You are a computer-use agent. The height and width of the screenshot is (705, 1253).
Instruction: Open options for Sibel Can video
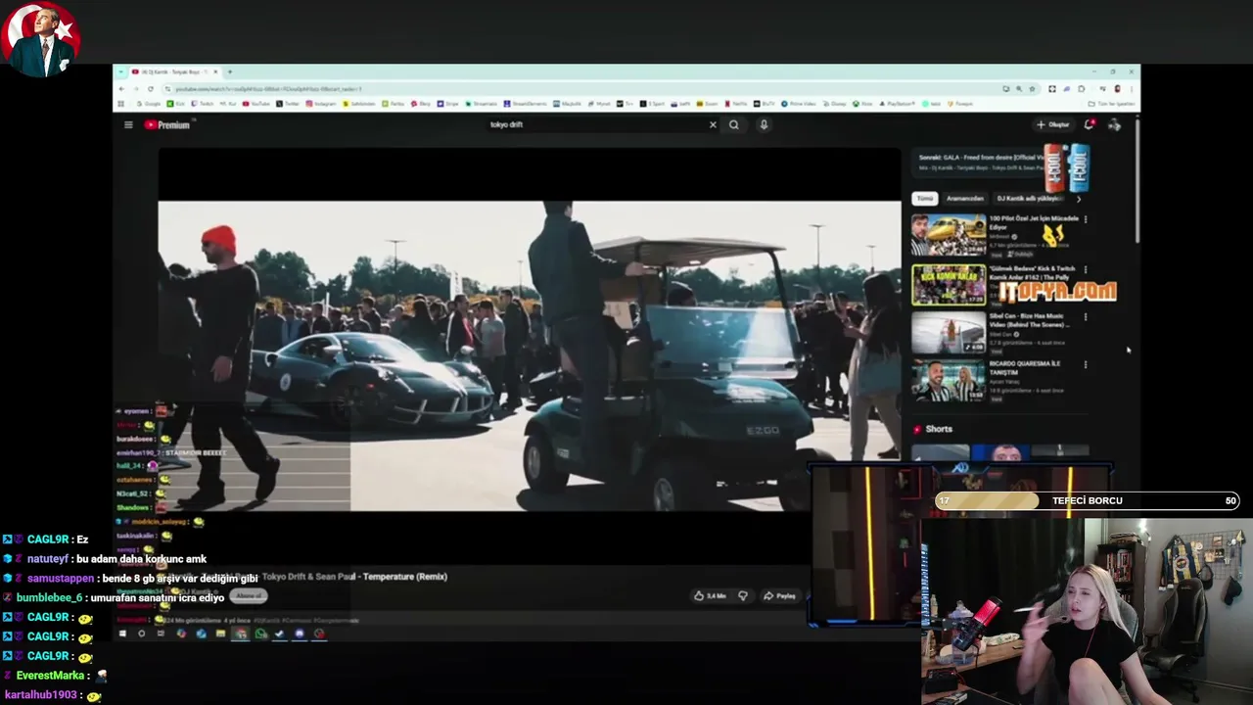(1085, 316)
